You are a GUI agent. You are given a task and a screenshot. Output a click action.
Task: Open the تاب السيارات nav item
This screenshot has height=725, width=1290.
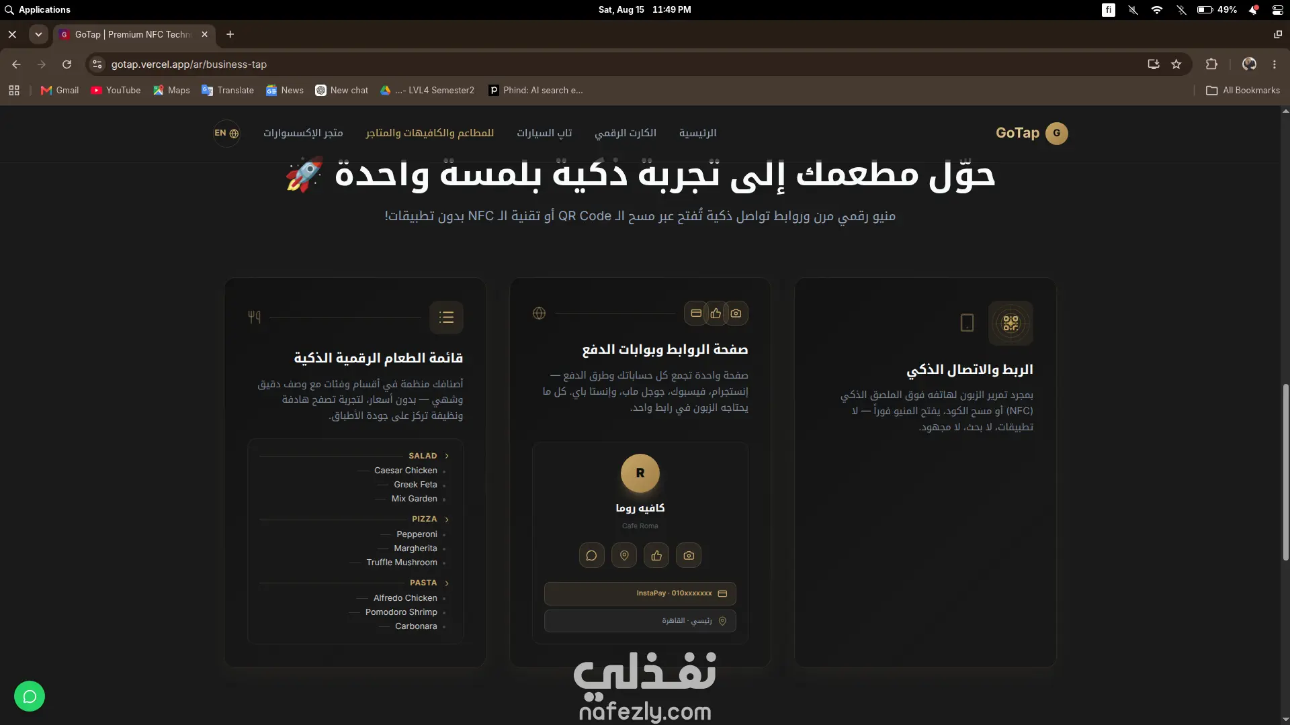coord(544,133)
